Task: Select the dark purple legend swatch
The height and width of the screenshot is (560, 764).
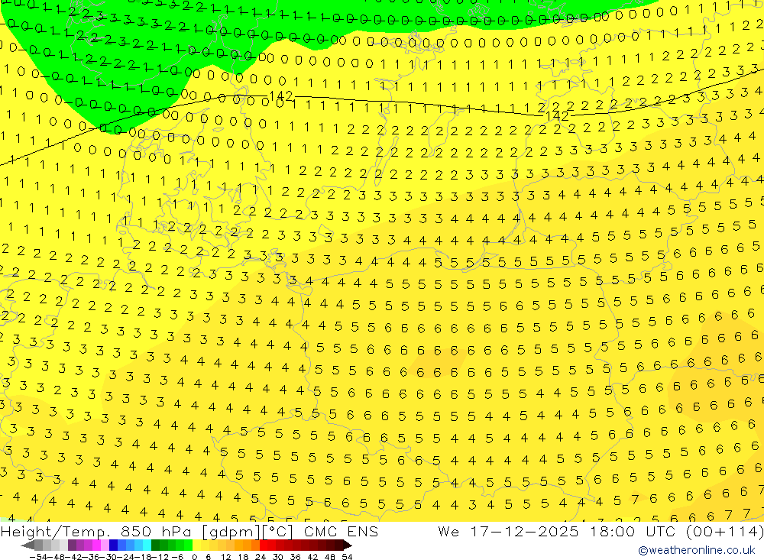Action: [72, 545]
